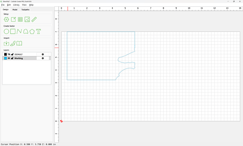243x146 pixels.
Task: Open the Library menu
Action: pos(16,5)
